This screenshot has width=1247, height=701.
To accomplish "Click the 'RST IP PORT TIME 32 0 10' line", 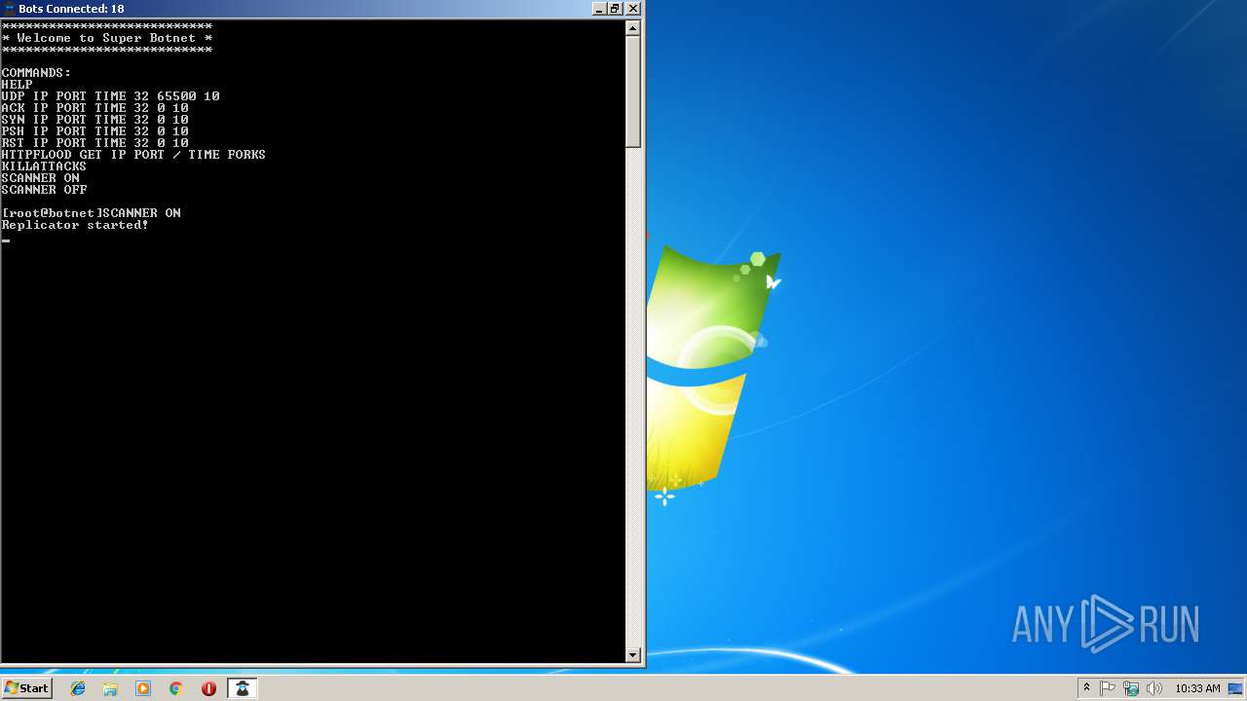I will pyautogui.click(x=94, y=143).
